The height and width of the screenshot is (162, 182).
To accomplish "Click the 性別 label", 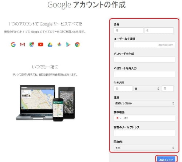I will click(x=116, y=98).
